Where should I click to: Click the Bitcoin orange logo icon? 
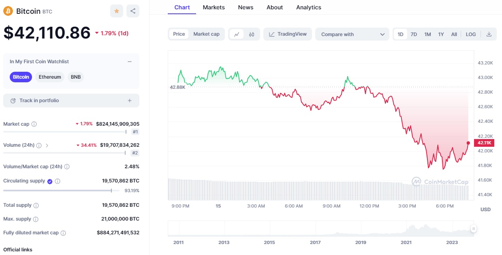(x=8, y=11)
